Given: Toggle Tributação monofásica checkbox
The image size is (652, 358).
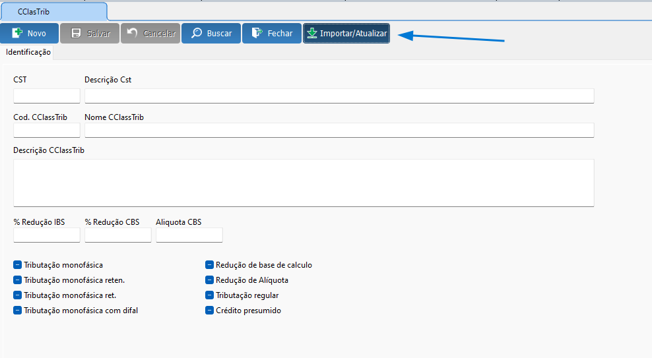Looking at the screenshot, I should pyautogui.click(x=18, y=265).
